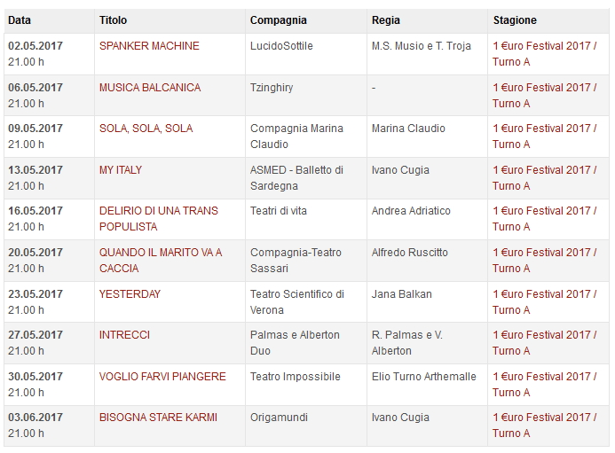Click season link in the Tzinghiry row

pos(545,88)
